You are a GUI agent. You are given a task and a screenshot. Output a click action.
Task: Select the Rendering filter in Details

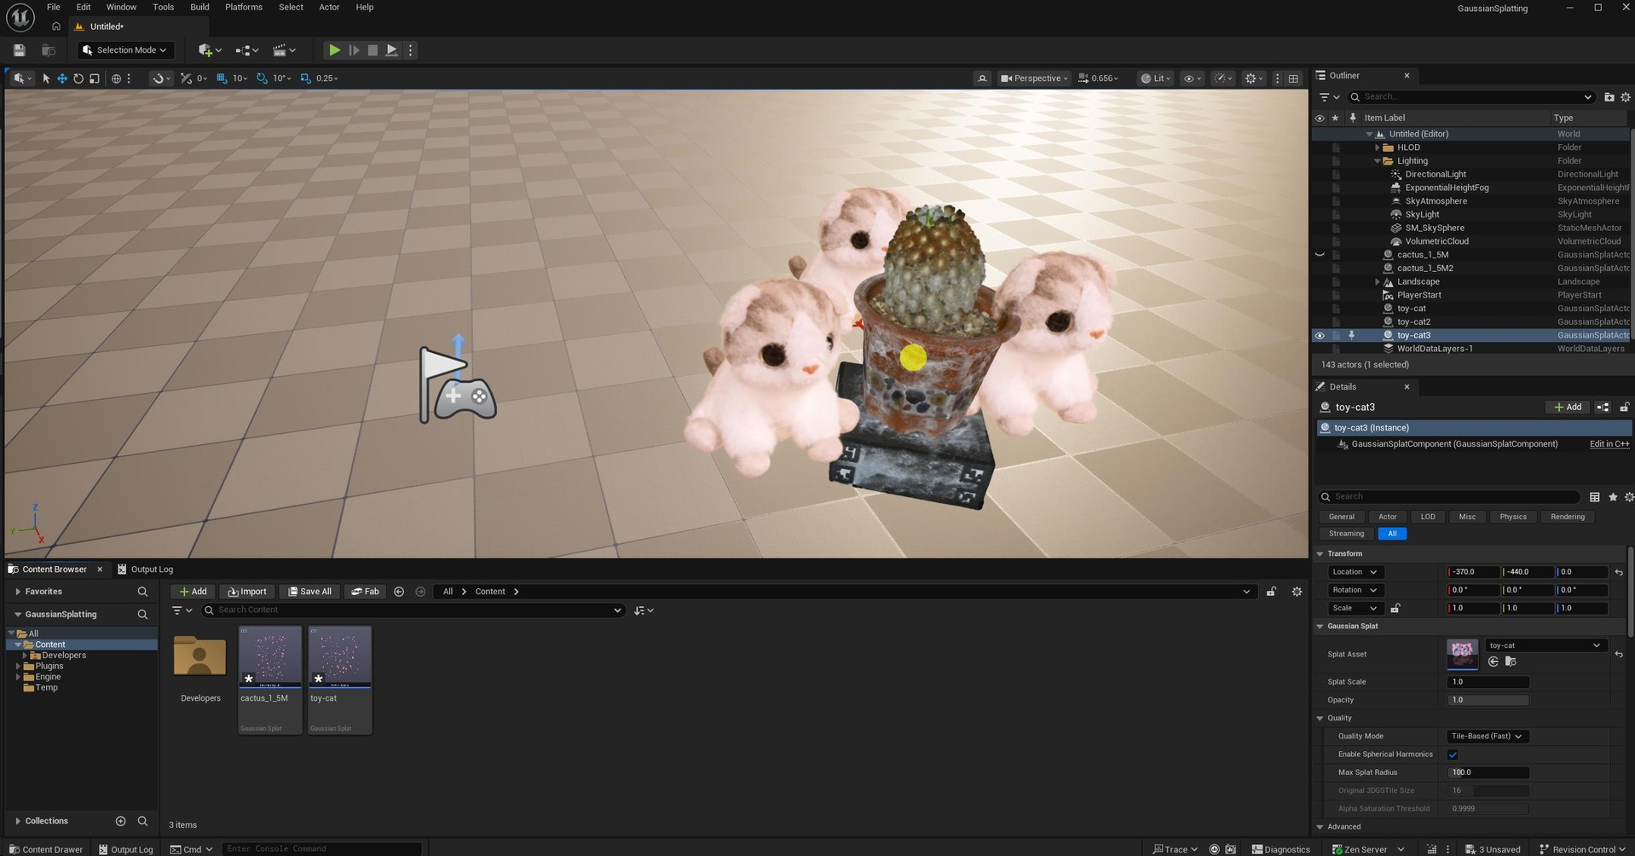(x=1567, y=517)
